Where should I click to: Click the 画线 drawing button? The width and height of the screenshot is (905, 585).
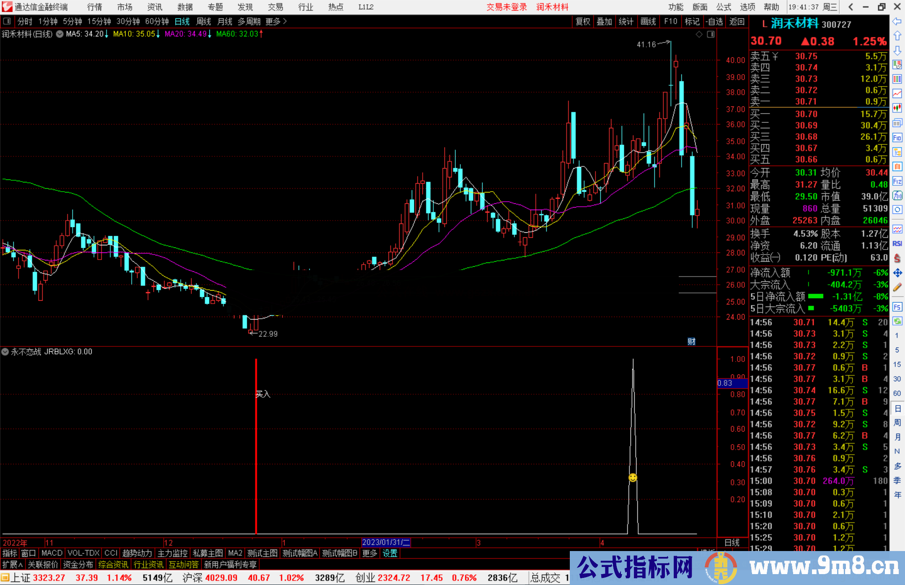pyautogui.click(x=648, y=21)
